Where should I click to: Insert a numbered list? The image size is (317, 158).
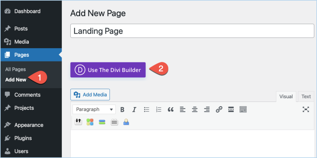pyautogui.click(x=158, y=110)
